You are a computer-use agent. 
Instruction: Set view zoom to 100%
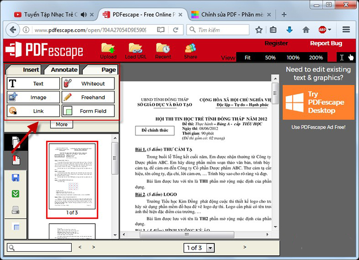pyautogui.click(x=293, y=57)
